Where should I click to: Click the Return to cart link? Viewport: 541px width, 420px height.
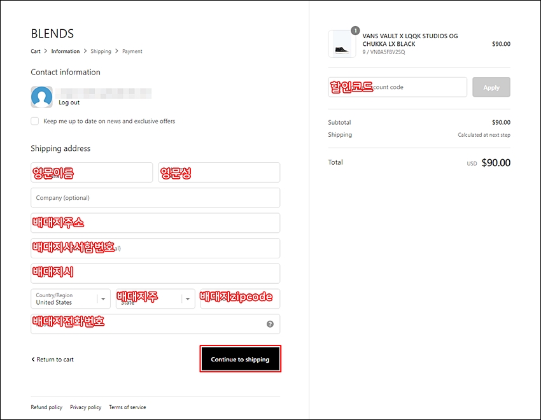coord(55,360)
